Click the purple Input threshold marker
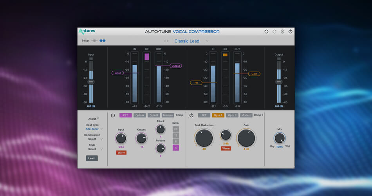This screenshot has width=372, height=196. click(118, 73)
